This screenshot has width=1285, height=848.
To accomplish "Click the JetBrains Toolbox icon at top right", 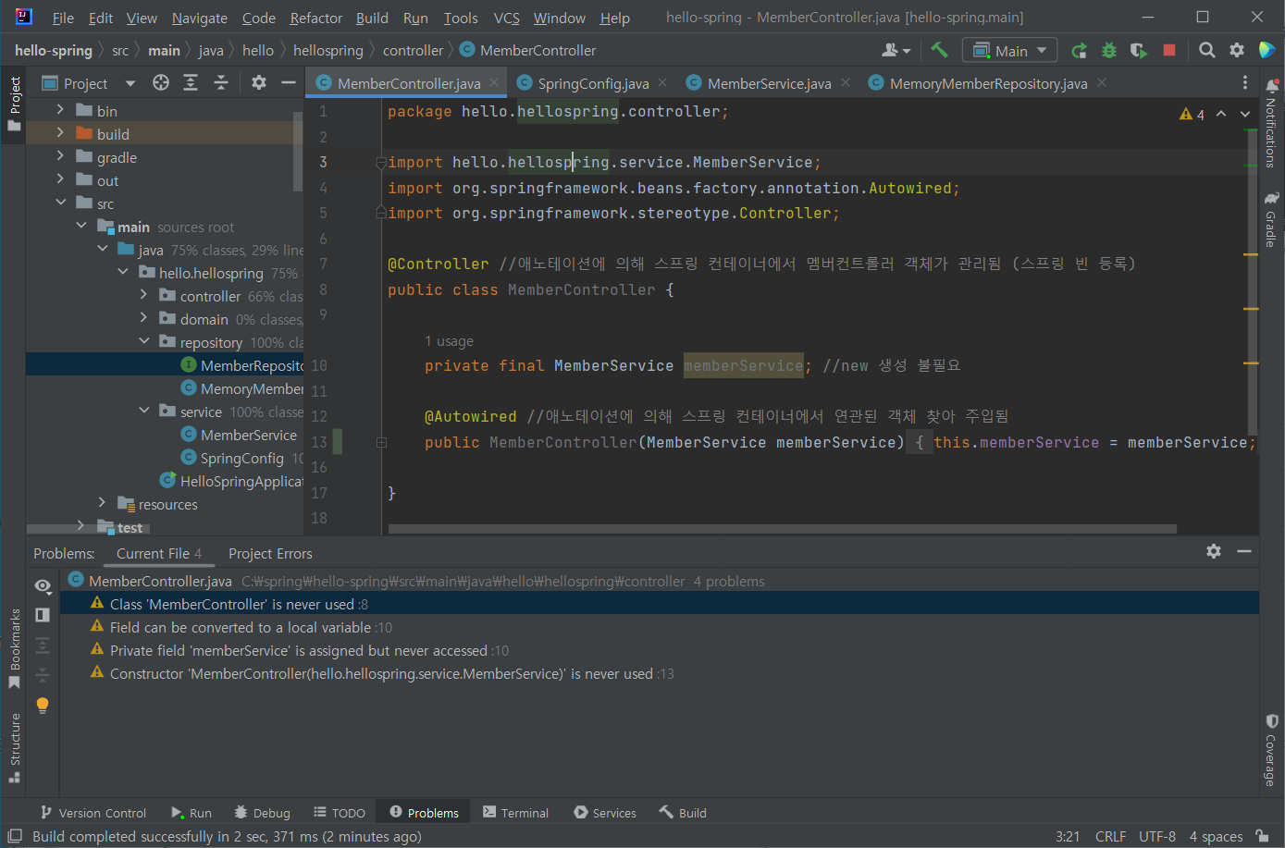I will click(1266, 50).
